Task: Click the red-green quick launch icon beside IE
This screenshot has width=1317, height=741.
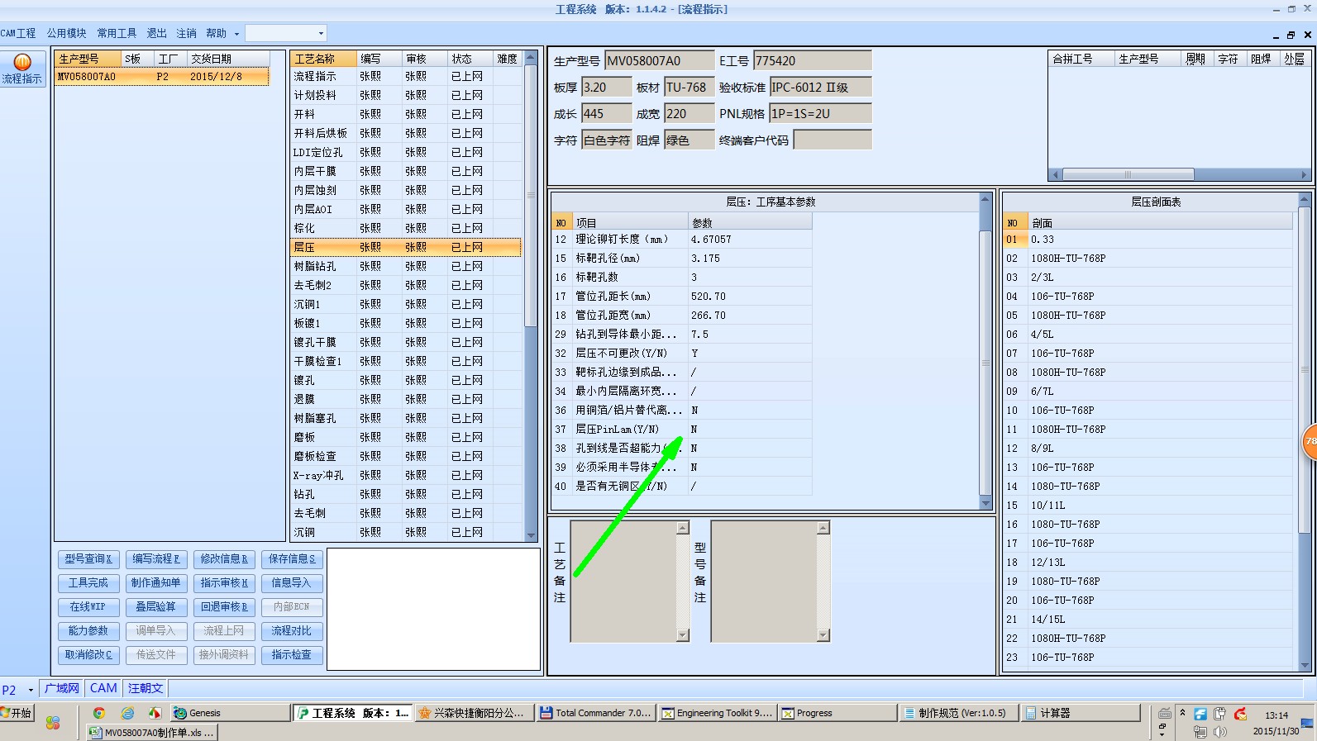Action: coord(155,713)
